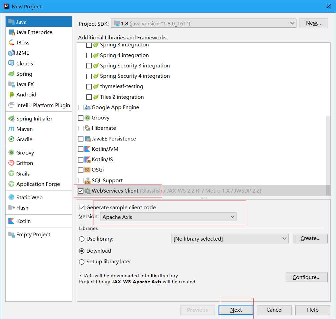Close the New Project dialog
336x319 pixels.
click(x=329, y=6)
